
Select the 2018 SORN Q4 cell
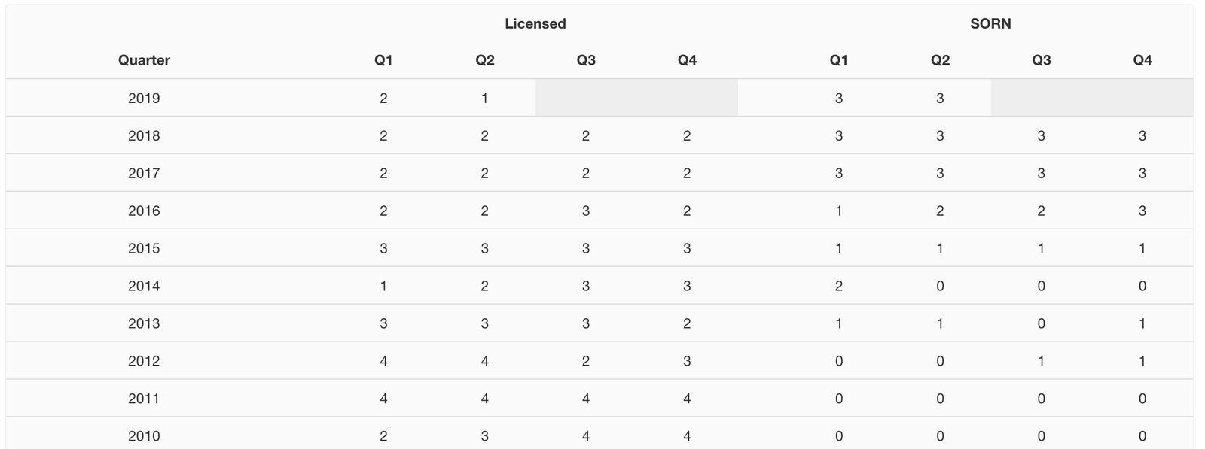click(1142, 135)
